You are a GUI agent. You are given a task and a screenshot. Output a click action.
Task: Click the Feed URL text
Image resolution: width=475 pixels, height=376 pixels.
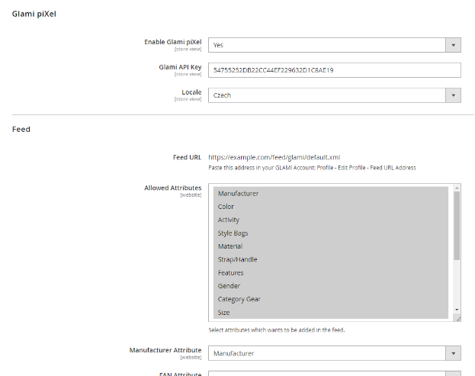coord(274,157)
